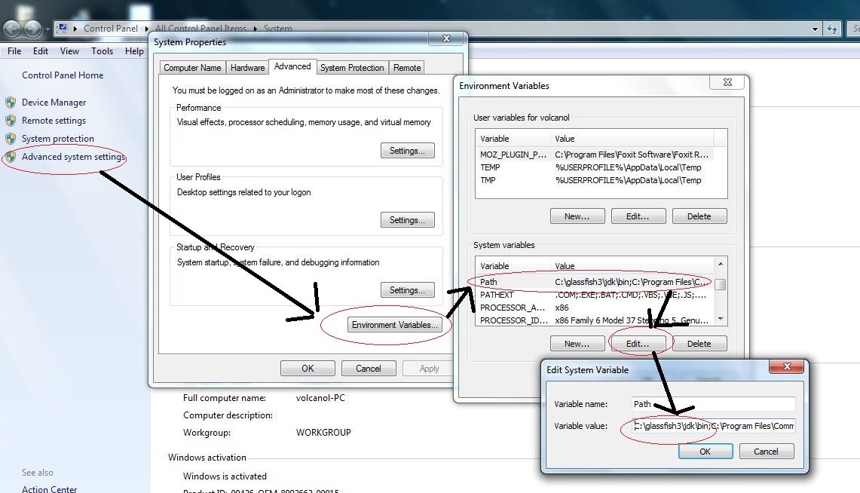This screenshot has height=493, width=860.
Task: Select PATHEXT system variable row
Action: click(595, 295)
